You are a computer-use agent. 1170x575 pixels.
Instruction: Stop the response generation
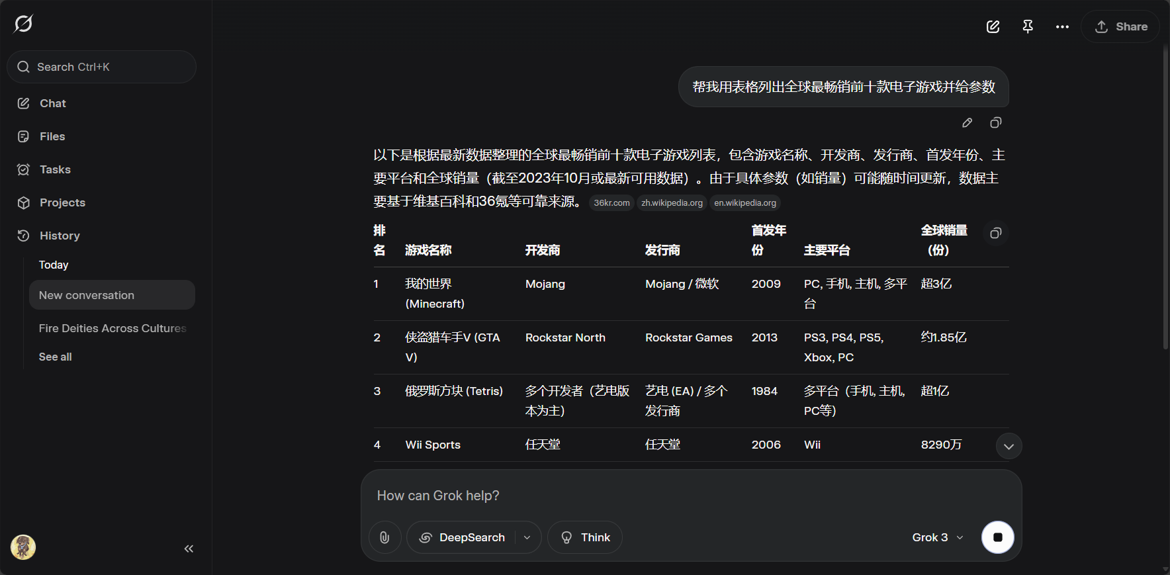click(997, 537)
